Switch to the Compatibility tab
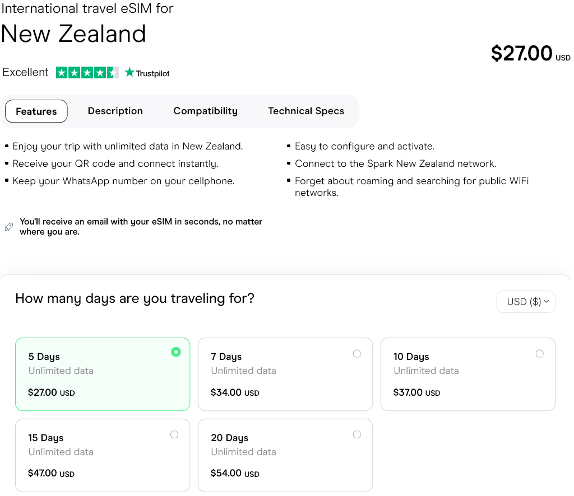The width and height of the screenshot is (574, 496). pos(205,111)
